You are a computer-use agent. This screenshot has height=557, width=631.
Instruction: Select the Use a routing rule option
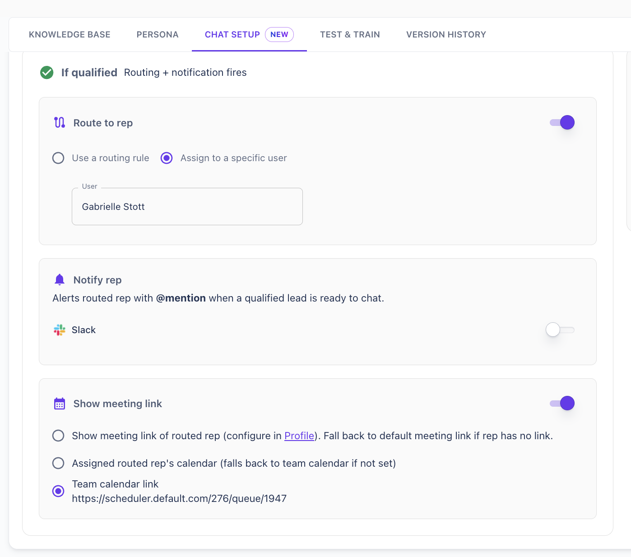click(x=58, y=158)
